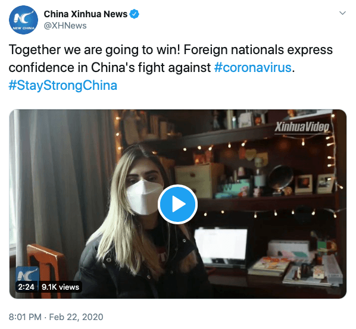The height and width of the screenshot is (329, 356).
Task: Click "Foreign nationals express" tweet text
Action: (x=258, y=50)
